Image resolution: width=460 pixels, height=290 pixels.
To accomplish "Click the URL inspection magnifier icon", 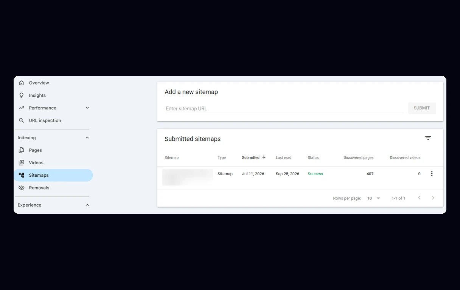I will (x=22, y=120).
